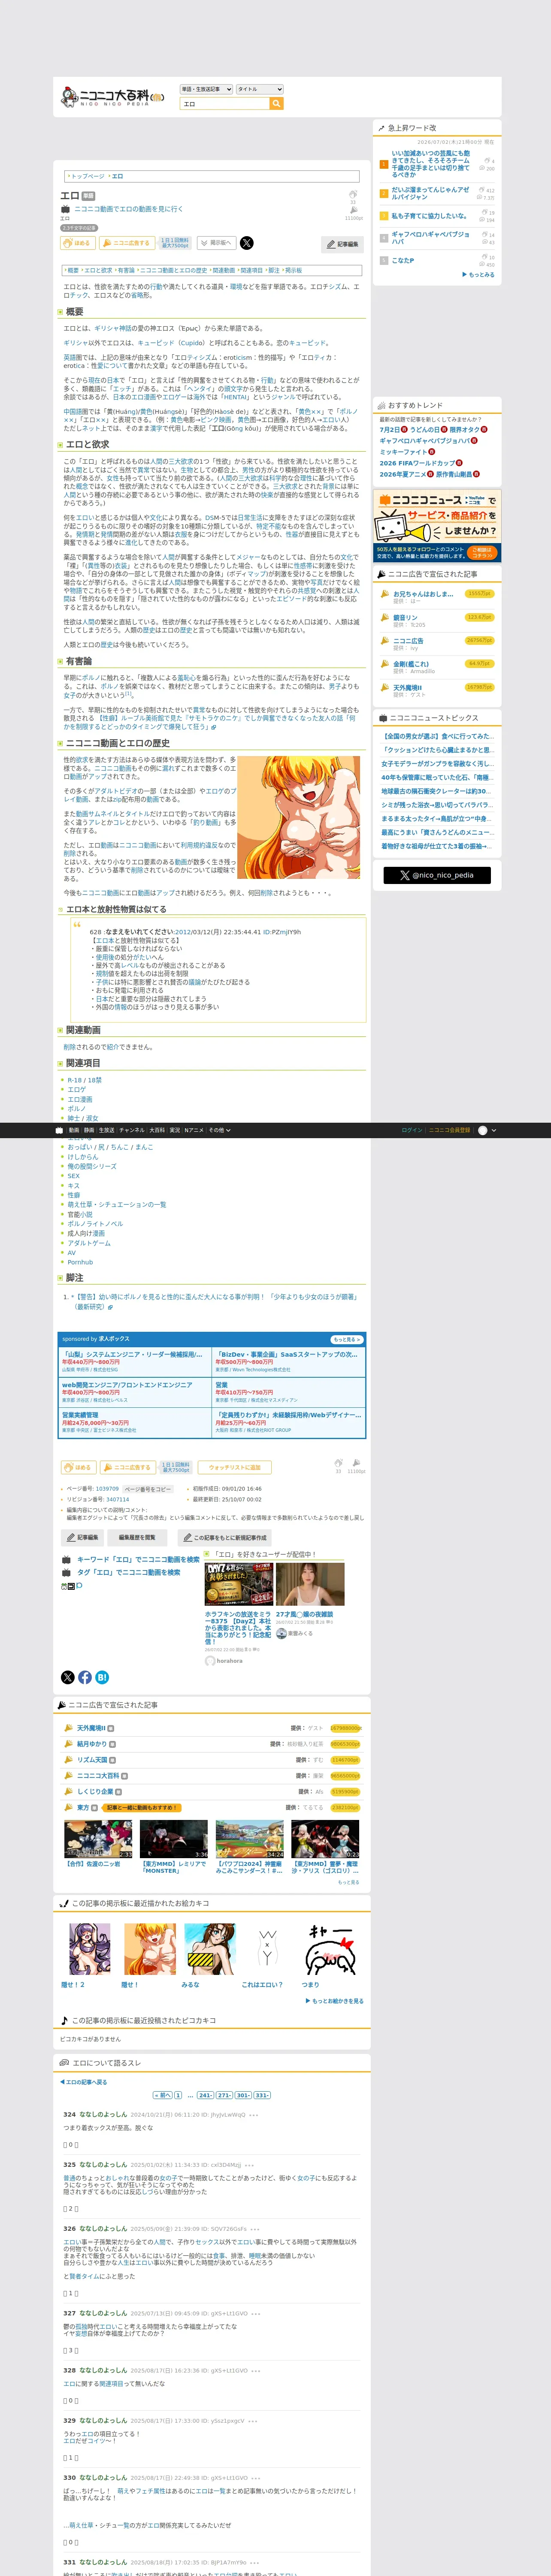This screenshot has height=2576, width=551.
Task: Jump to 有害論 in the table of contents
Action: pyautogui.click(x=126, y=270)
